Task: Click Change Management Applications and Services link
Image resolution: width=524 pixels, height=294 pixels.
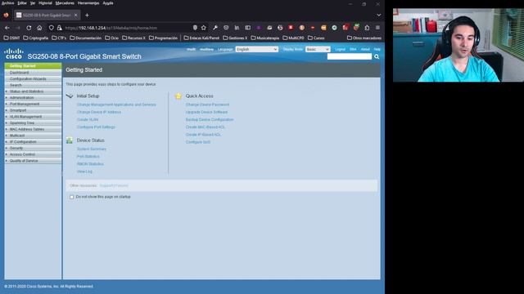Action: (x=116, y=105)
